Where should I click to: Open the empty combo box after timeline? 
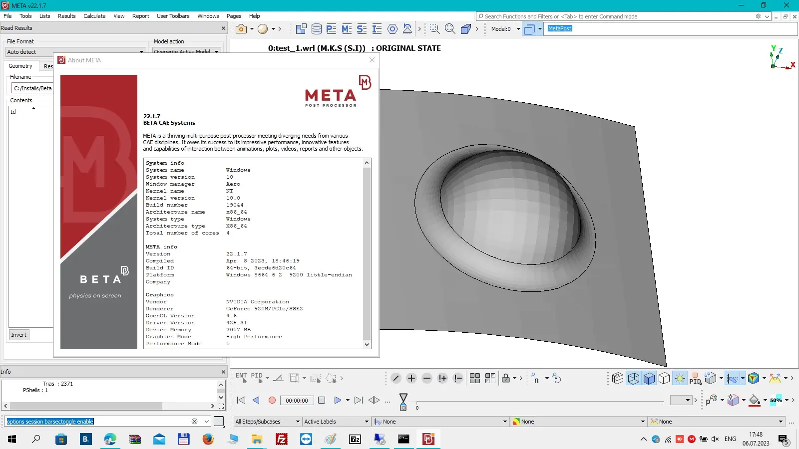pyautogui.click(x=682, y=400)
